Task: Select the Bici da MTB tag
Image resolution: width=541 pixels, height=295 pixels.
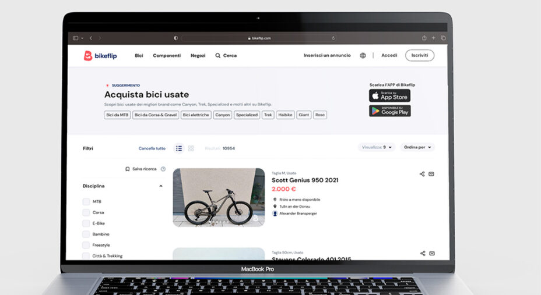Action: [117, 115]
